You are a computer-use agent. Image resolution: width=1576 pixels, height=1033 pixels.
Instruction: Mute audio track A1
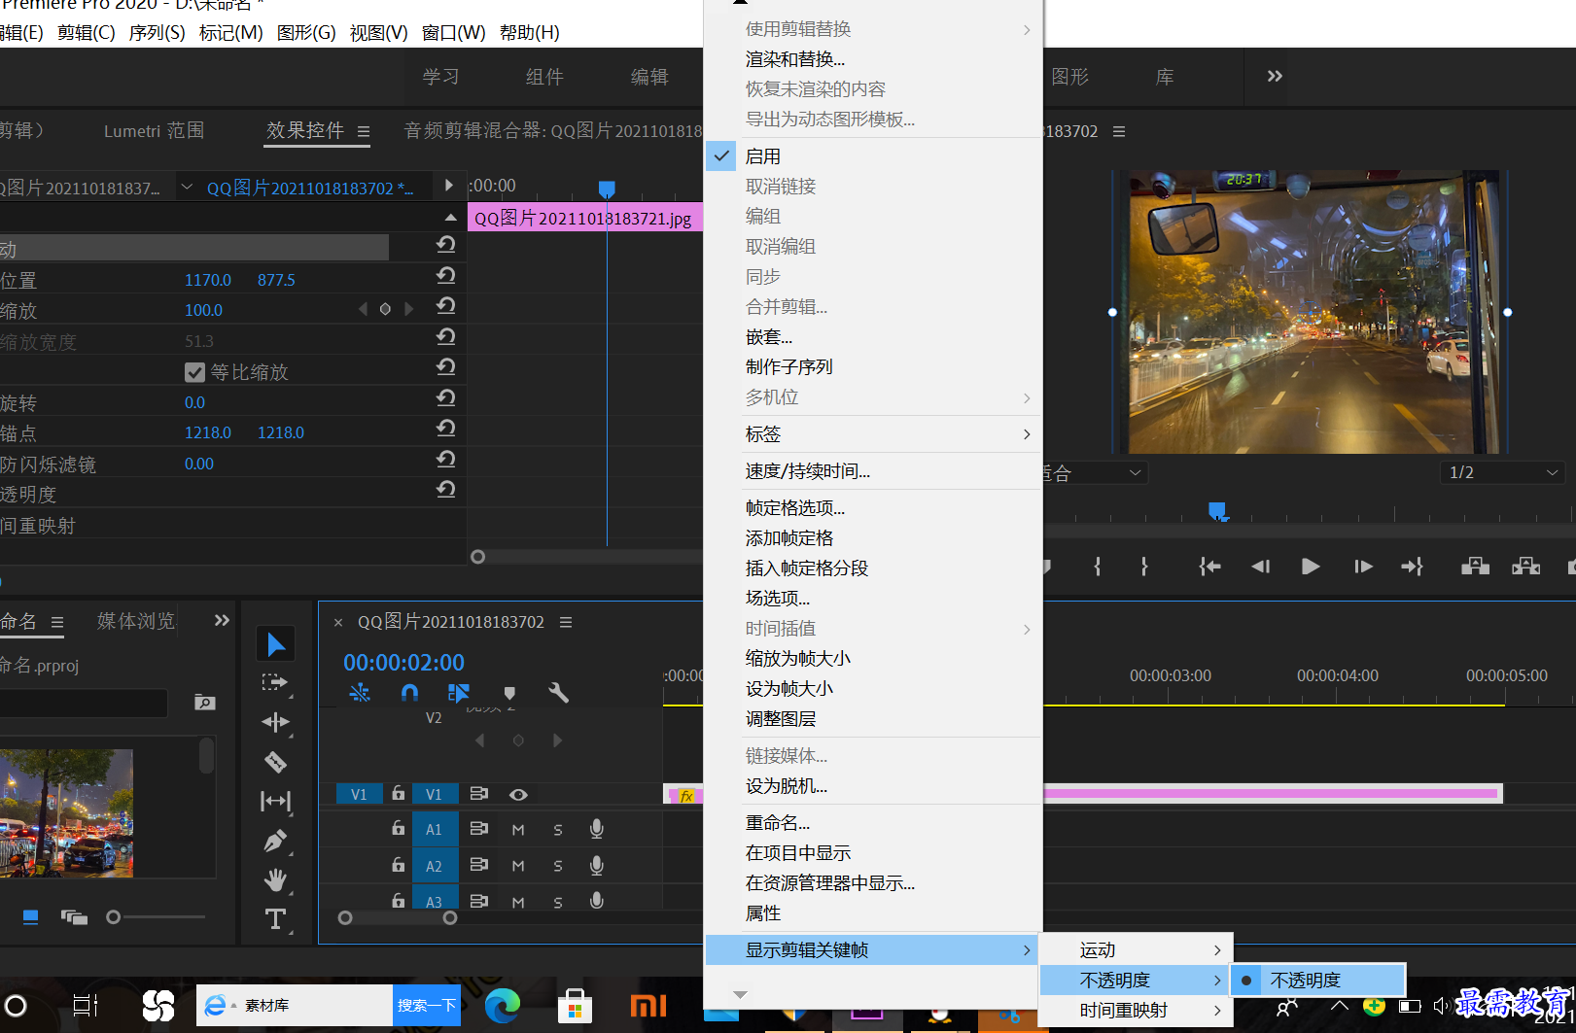(518, 830)
